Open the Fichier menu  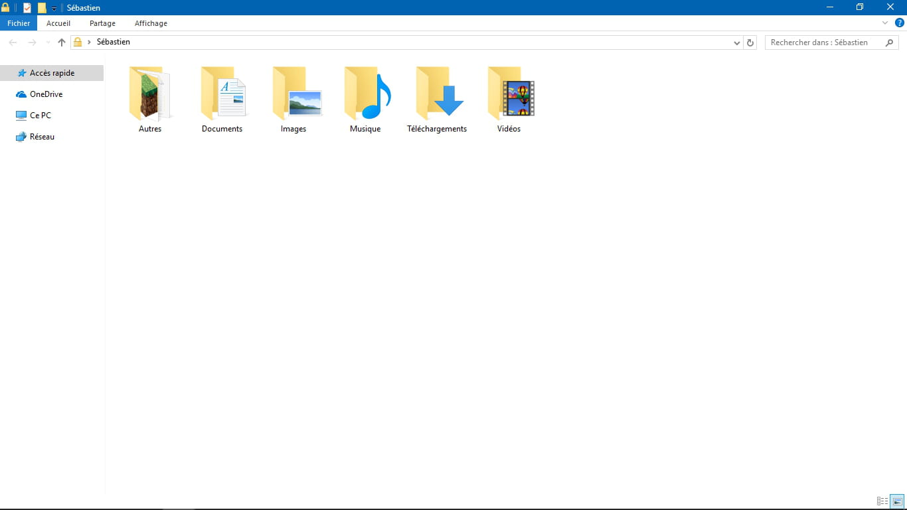click(19, 23)
